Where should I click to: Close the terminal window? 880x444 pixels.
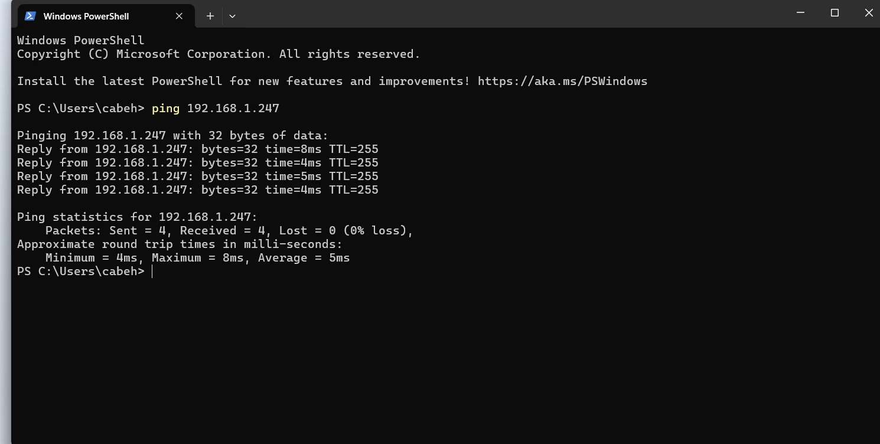pos(868,12)
